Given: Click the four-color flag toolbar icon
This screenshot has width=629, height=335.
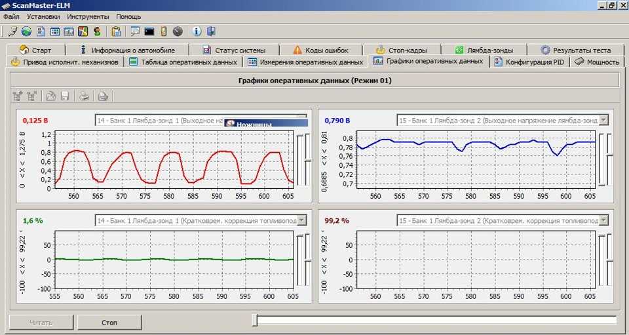Looking at the screenshot, I should 83,31.
